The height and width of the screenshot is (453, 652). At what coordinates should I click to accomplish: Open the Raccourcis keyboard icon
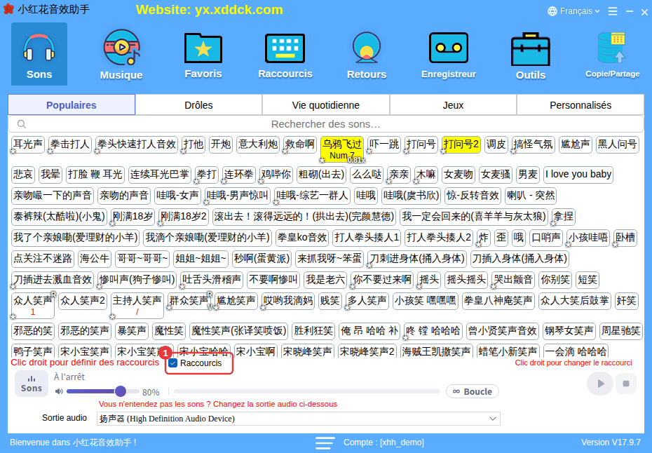click(x=285, y=54)
